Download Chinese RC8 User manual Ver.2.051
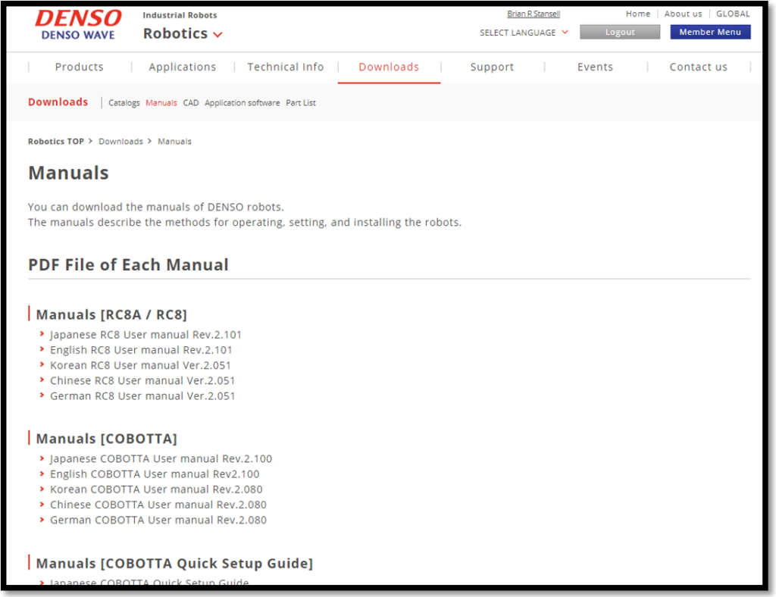The image size is (776, 597). click(x=142, y=381)
